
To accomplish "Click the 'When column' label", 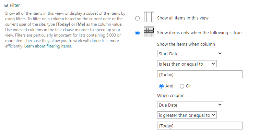I will (170, 96).
